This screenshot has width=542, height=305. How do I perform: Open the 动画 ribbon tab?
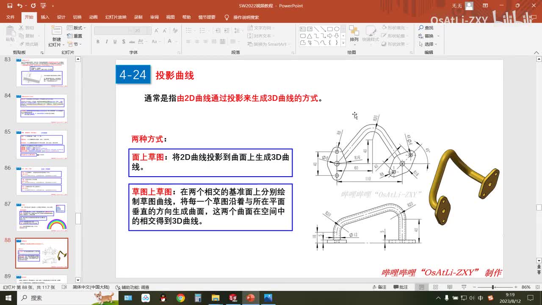tap(94, 17)
